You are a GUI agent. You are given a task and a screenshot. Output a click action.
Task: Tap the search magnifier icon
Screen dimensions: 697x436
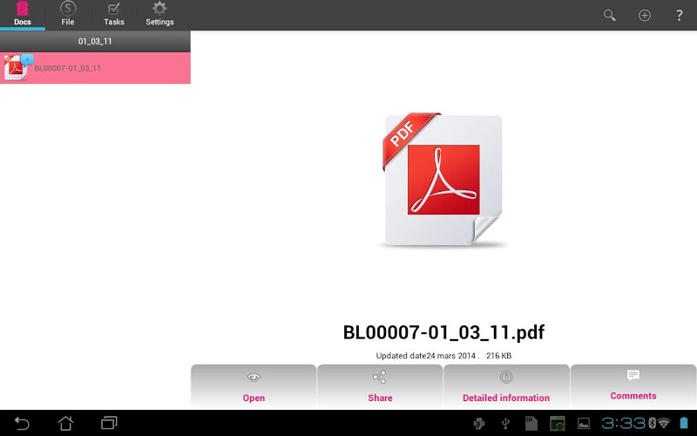[609, 16]
